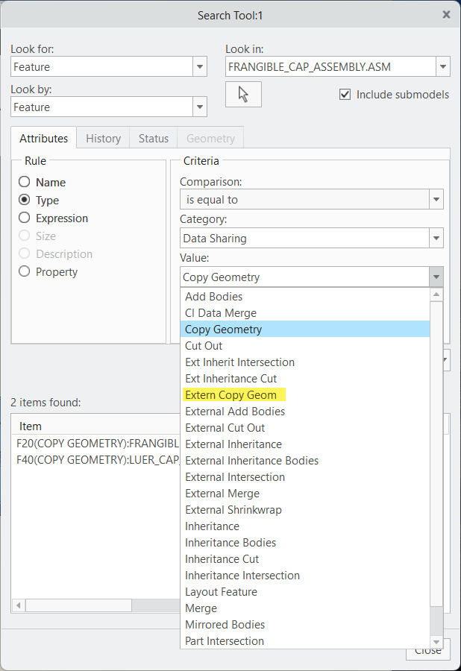Switch to the Status tab
Image resolution: width=461 pixels, height=671 pixels.
point(153,138)
